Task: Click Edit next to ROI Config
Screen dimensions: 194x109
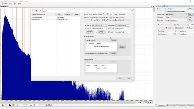Action: [191, 17]
